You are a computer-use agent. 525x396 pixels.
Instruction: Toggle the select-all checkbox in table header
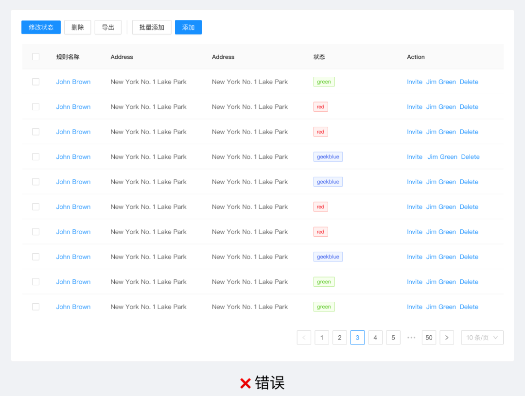click(35, 57)
